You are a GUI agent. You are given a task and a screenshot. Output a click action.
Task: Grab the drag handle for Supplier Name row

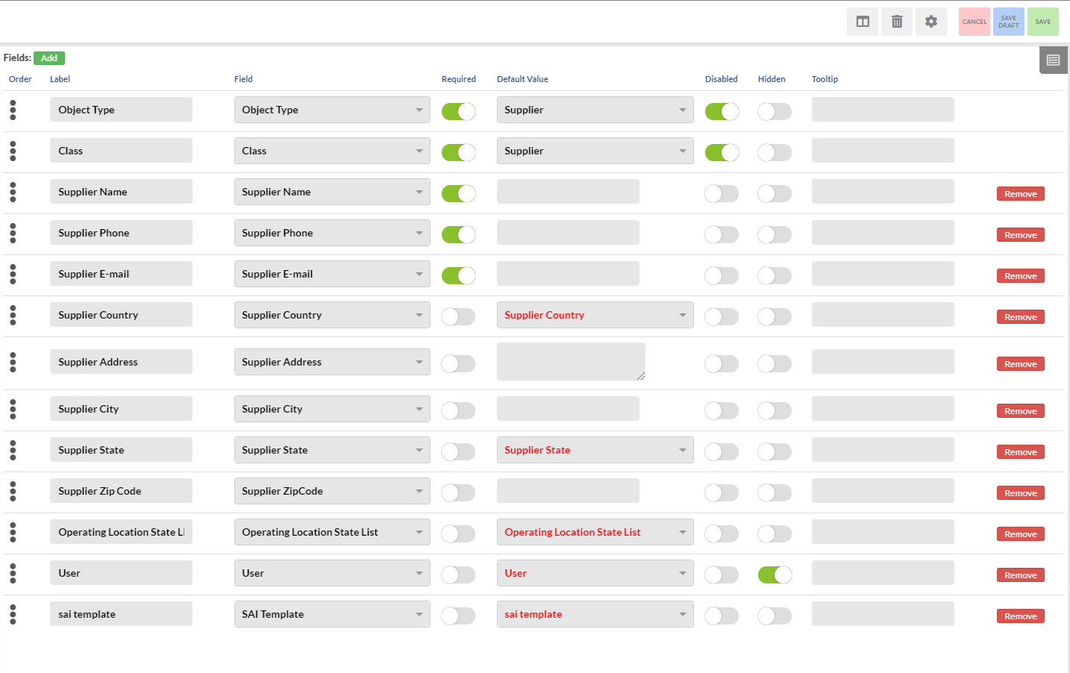13,192
